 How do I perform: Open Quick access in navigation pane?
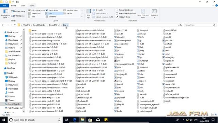point(11,32)
